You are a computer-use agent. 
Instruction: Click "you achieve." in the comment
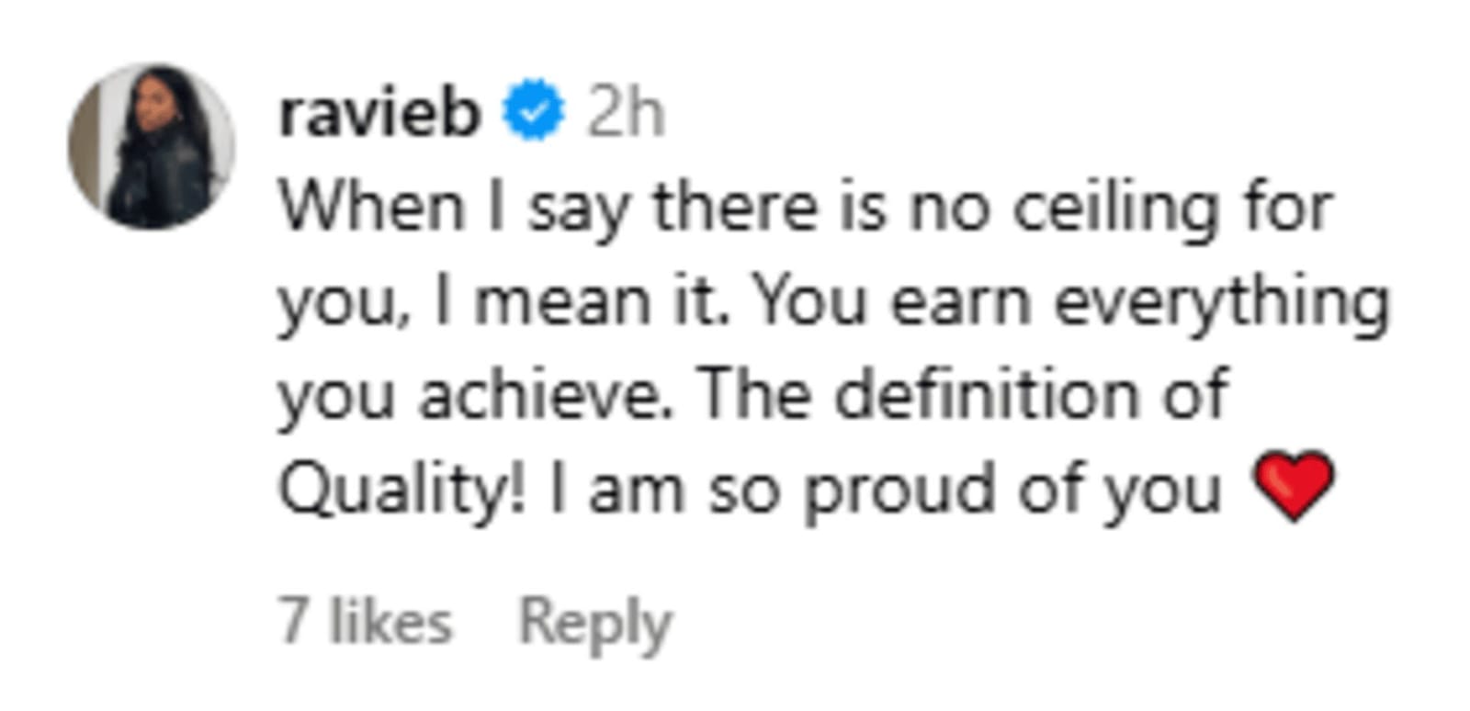[474, 396]
